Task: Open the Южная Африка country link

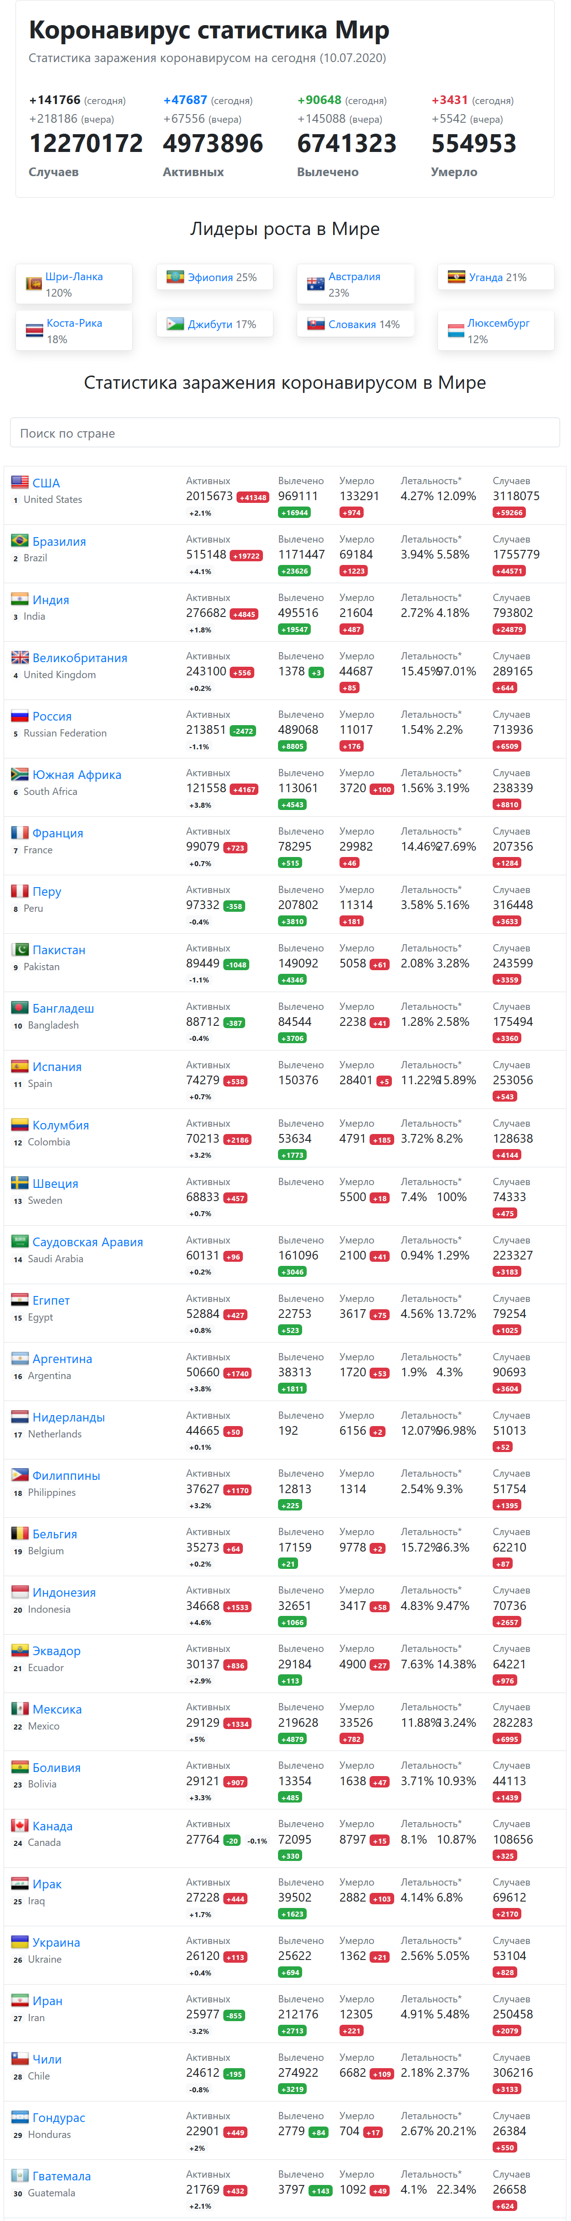Action: pyautogui.click(x=77, y=774)
